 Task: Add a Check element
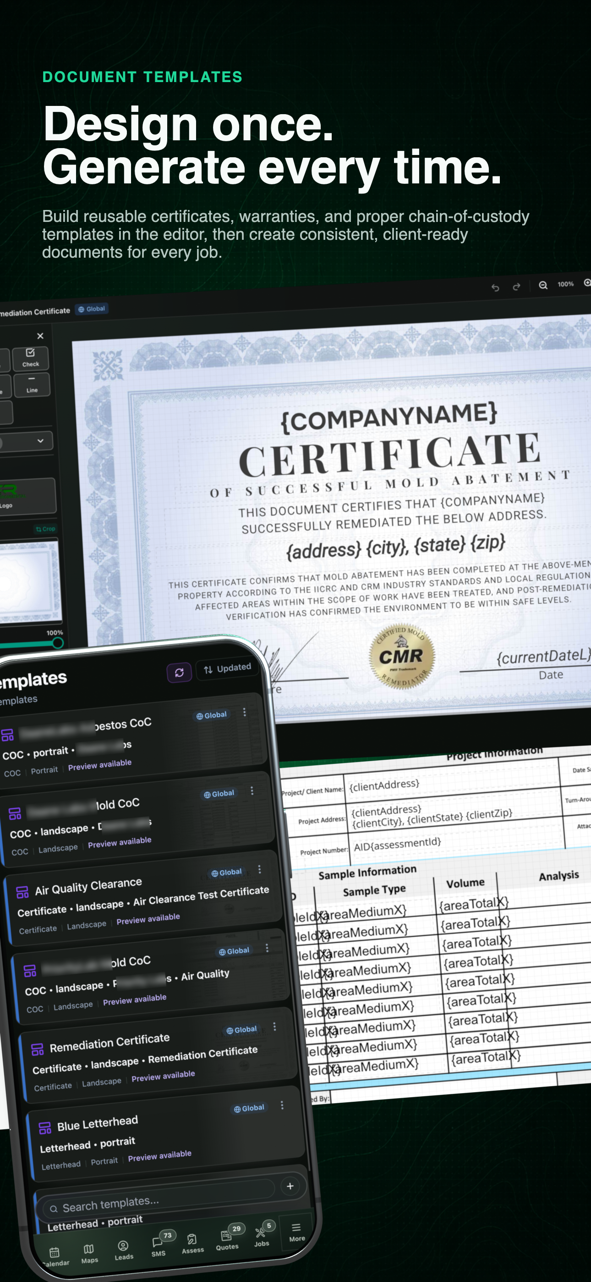30,358
